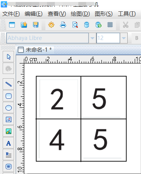Screen dimensions: 141x174
Task: Open file with the folder icon
Action: (24, 25)
